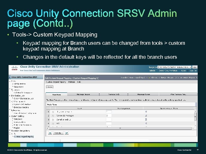206x154 pixels.
Task: Click the Sign Out link
Action: pyautogui.click(x=193, y=71)
